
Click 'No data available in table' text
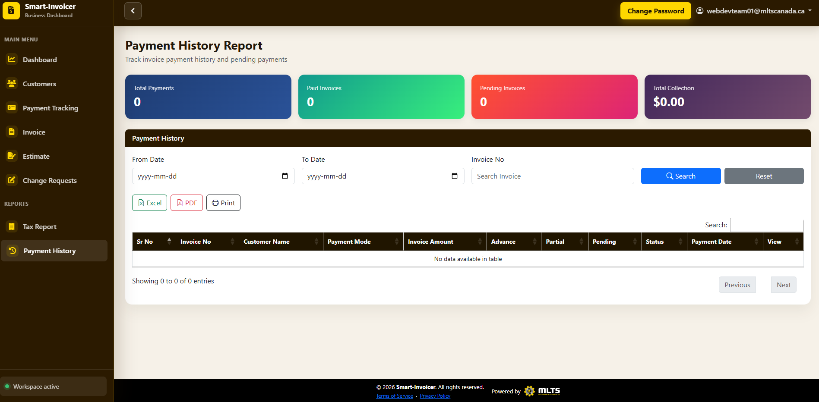468,259
